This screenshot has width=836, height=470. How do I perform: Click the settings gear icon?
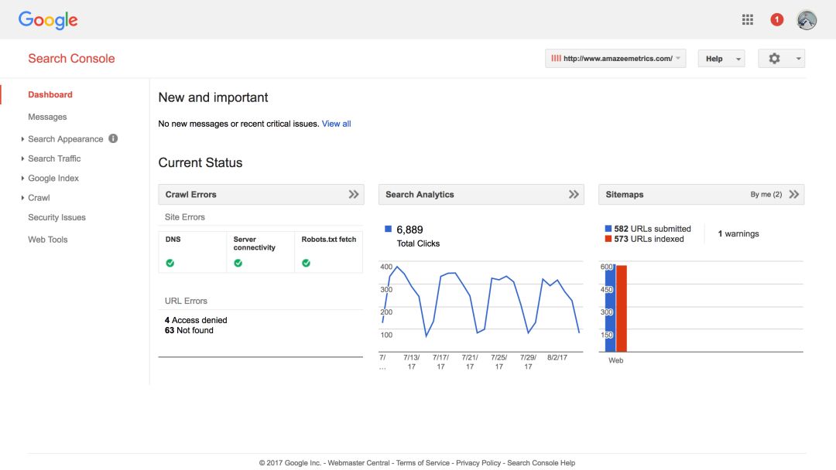[774, 59]
